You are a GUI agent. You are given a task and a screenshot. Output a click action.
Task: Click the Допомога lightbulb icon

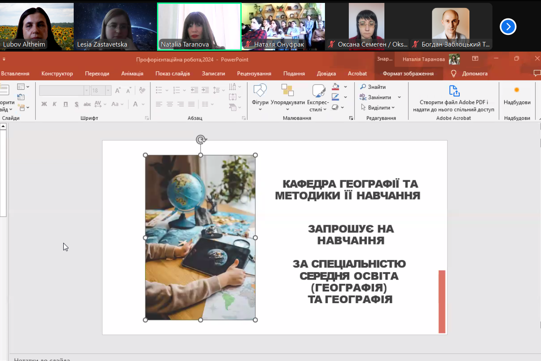[453, 73]
